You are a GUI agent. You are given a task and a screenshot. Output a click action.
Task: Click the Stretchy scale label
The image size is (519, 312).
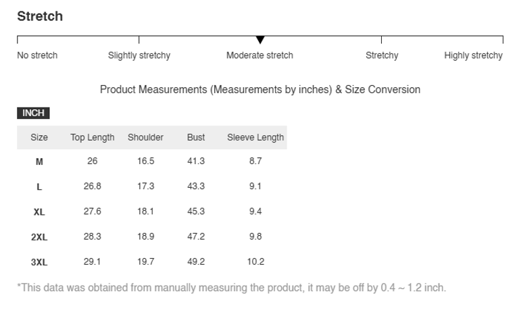tap(382, 55)
